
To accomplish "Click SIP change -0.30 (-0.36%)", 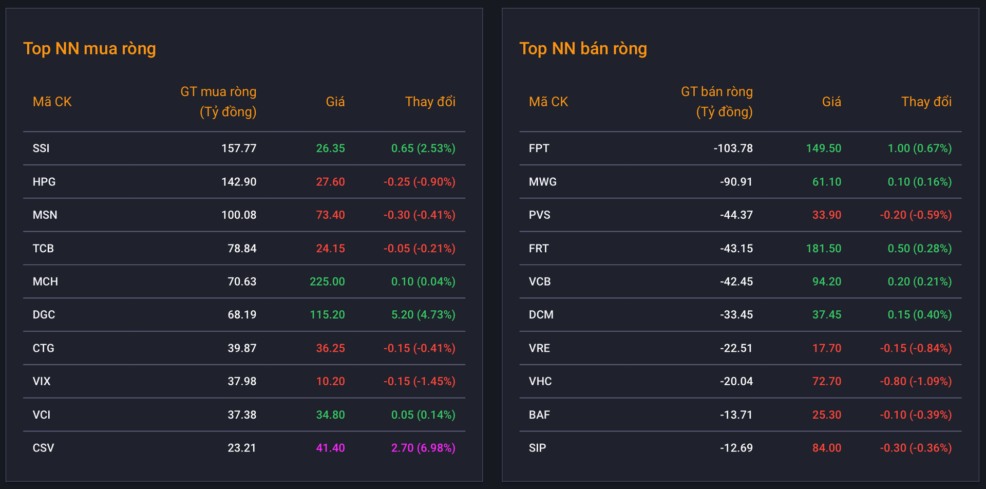I will pyautogui.click(x=916, y=448).
